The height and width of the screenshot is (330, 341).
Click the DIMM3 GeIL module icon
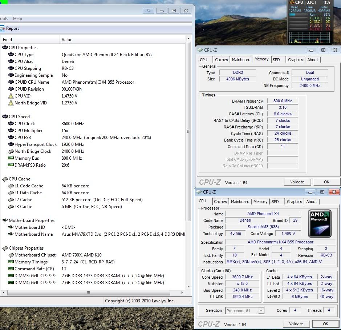pyautogui.click(x=11, y=276)
